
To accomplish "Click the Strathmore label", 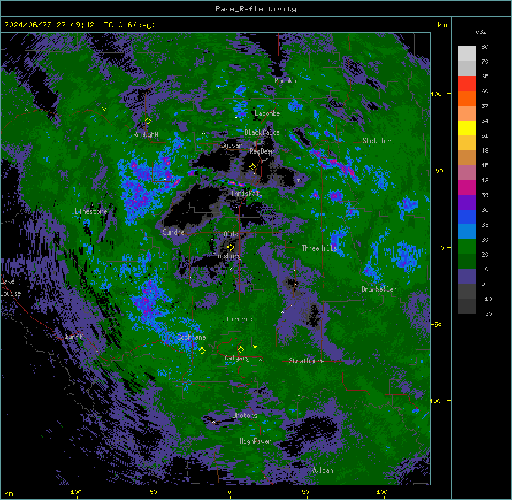I will coord(306,361).
